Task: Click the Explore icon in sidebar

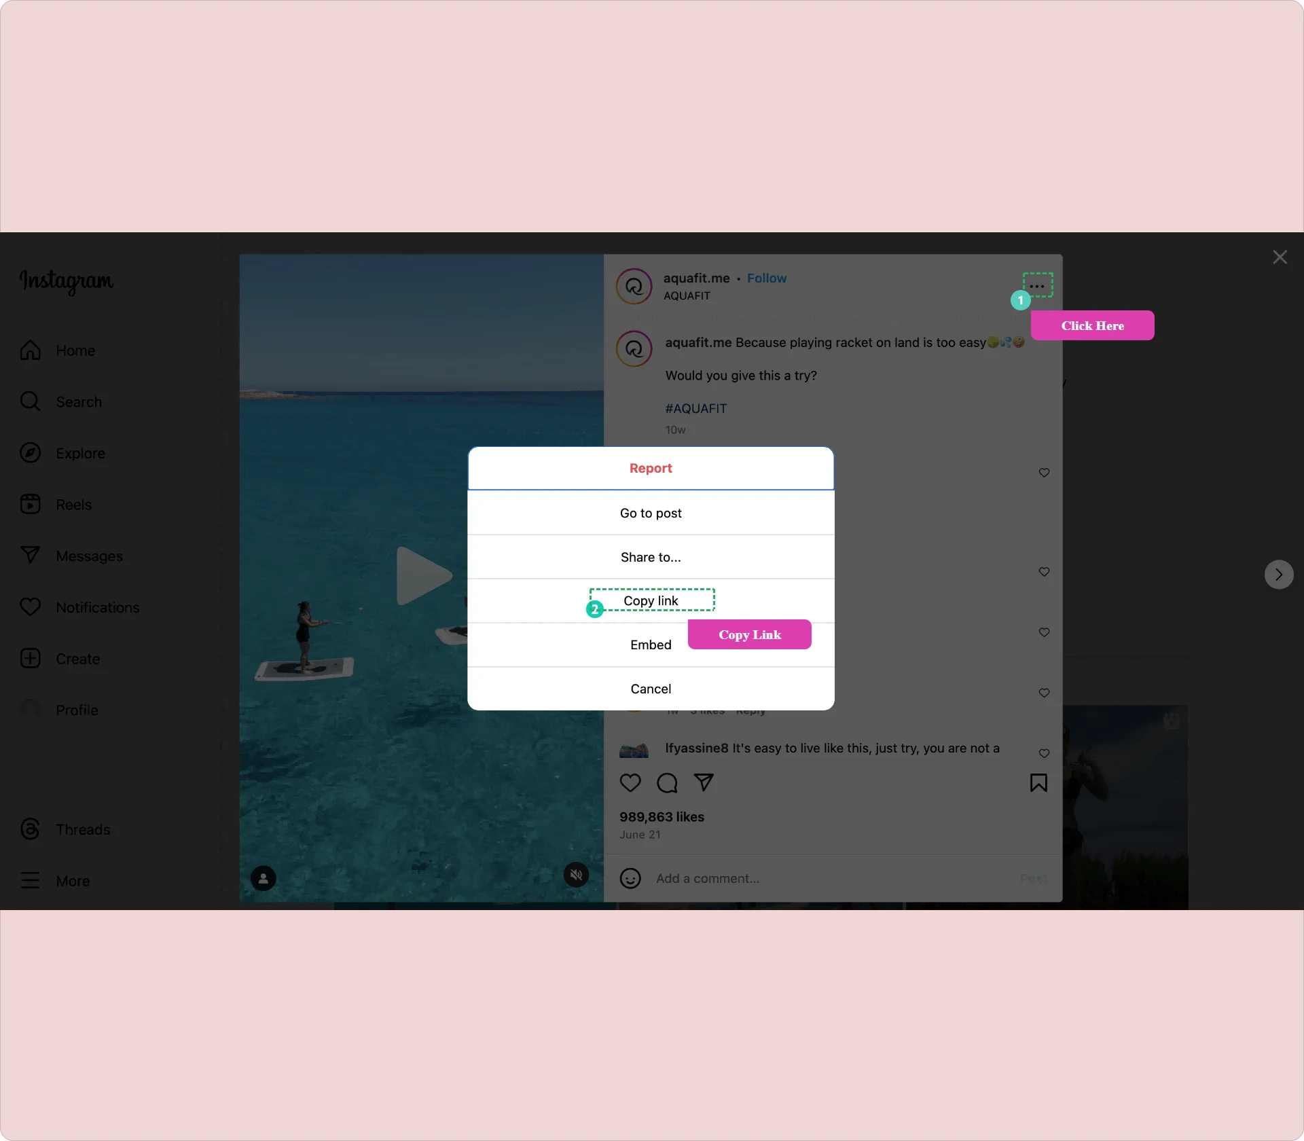Action: point(30,452)
